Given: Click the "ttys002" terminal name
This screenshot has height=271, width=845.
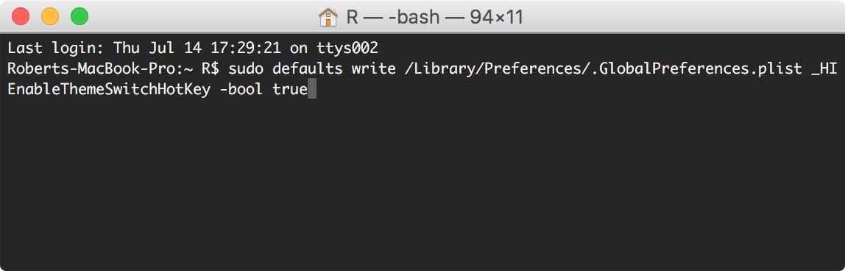Looking at the screenshot, I should (x=347, y=49).
